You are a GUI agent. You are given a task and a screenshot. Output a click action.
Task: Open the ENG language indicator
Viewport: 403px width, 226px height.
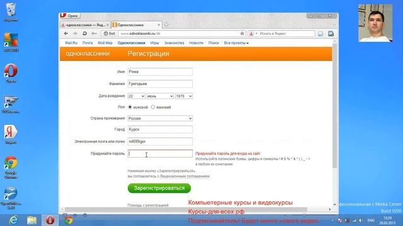pos(371,220)
